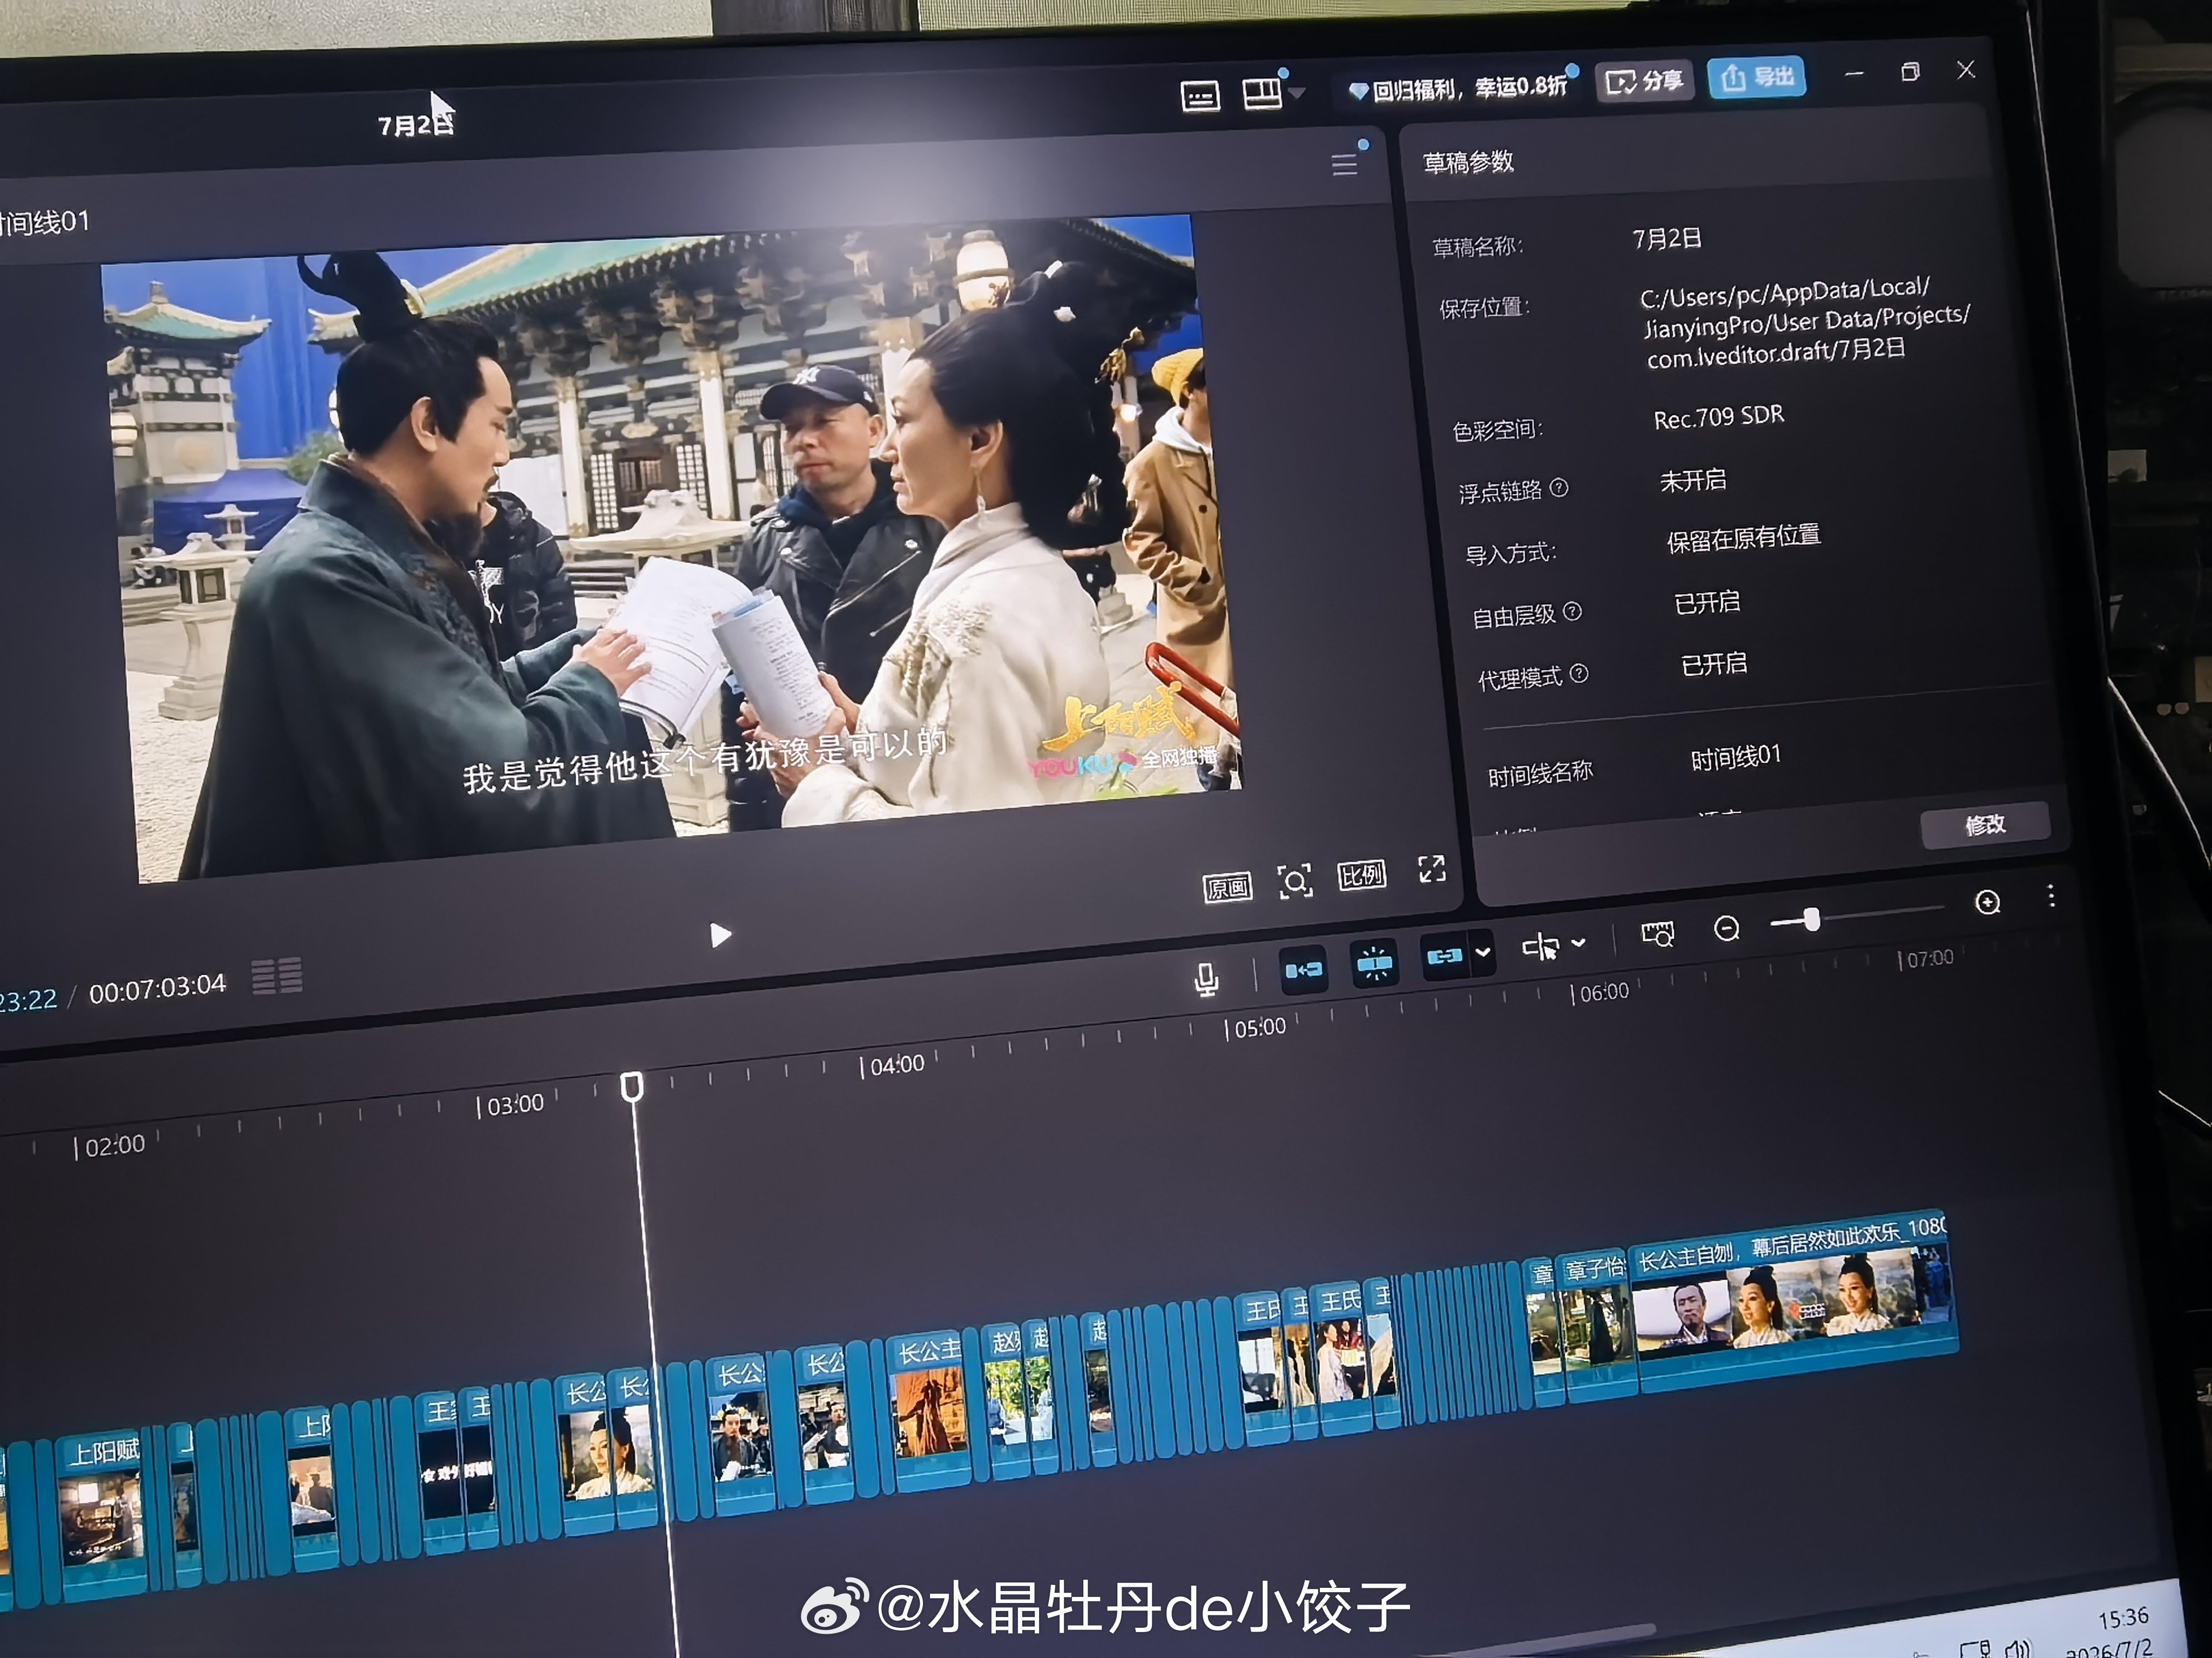Viewport: 2212px width, 1658px height.
Task: Click the 未开启 floating point status
Action: click(1693, 481)
